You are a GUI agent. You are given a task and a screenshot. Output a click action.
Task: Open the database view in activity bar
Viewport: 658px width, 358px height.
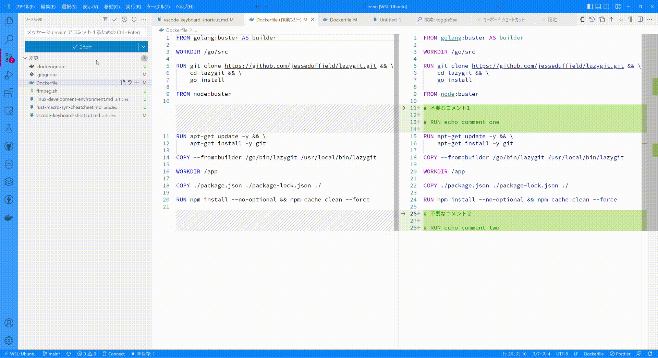pyautogui.click(x=9, y=164)
